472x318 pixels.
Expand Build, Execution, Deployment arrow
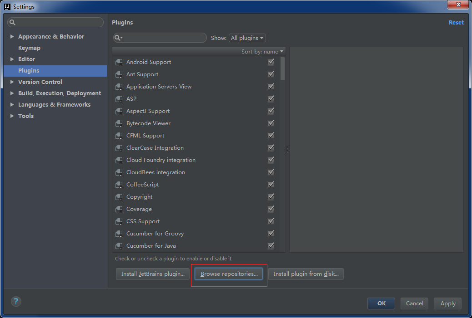pos(12,93)
